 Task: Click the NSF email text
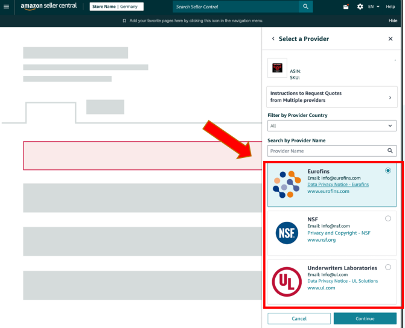coord(328,226)
